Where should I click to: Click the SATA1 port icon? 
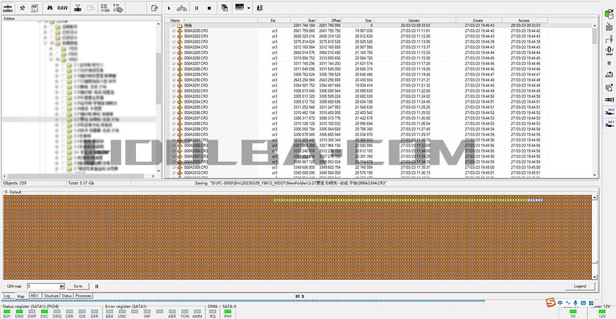8,8
